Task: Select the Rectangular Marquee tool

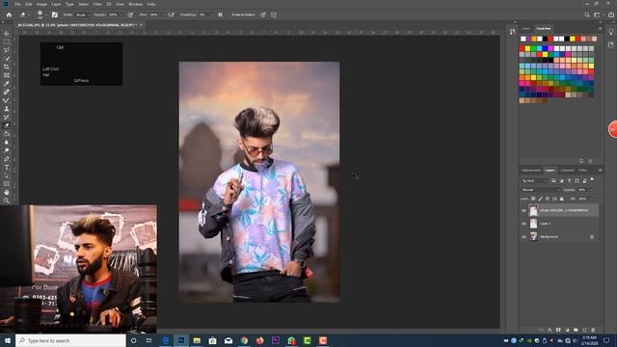Action: pos(7,42)
